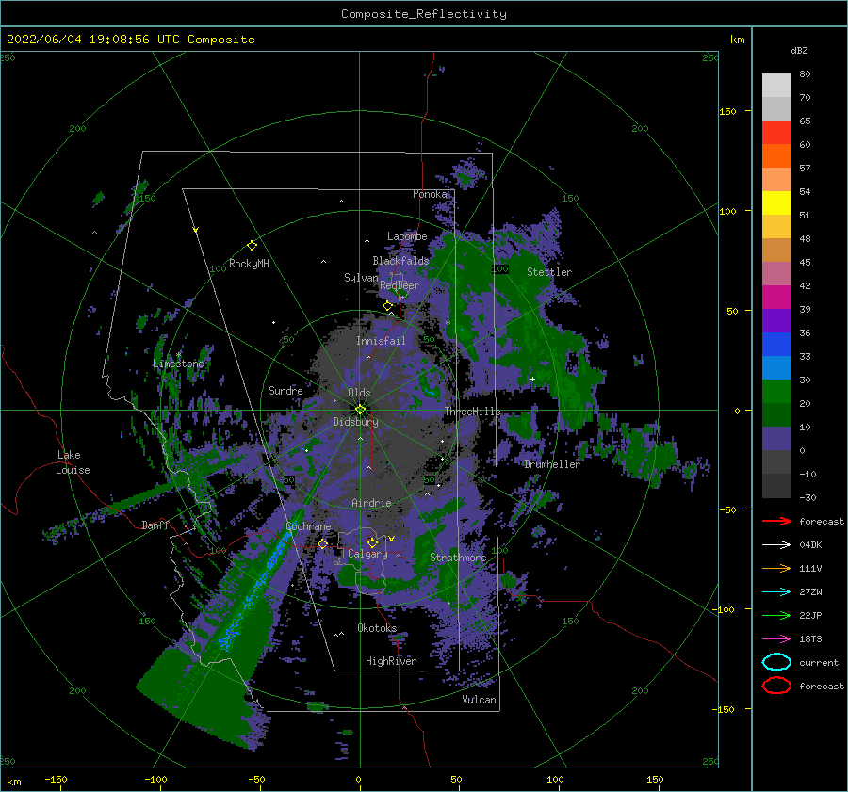This screenshot has height=792, width=848.
Task: Click the Sundre town label
Action: (x=285, y=390)
